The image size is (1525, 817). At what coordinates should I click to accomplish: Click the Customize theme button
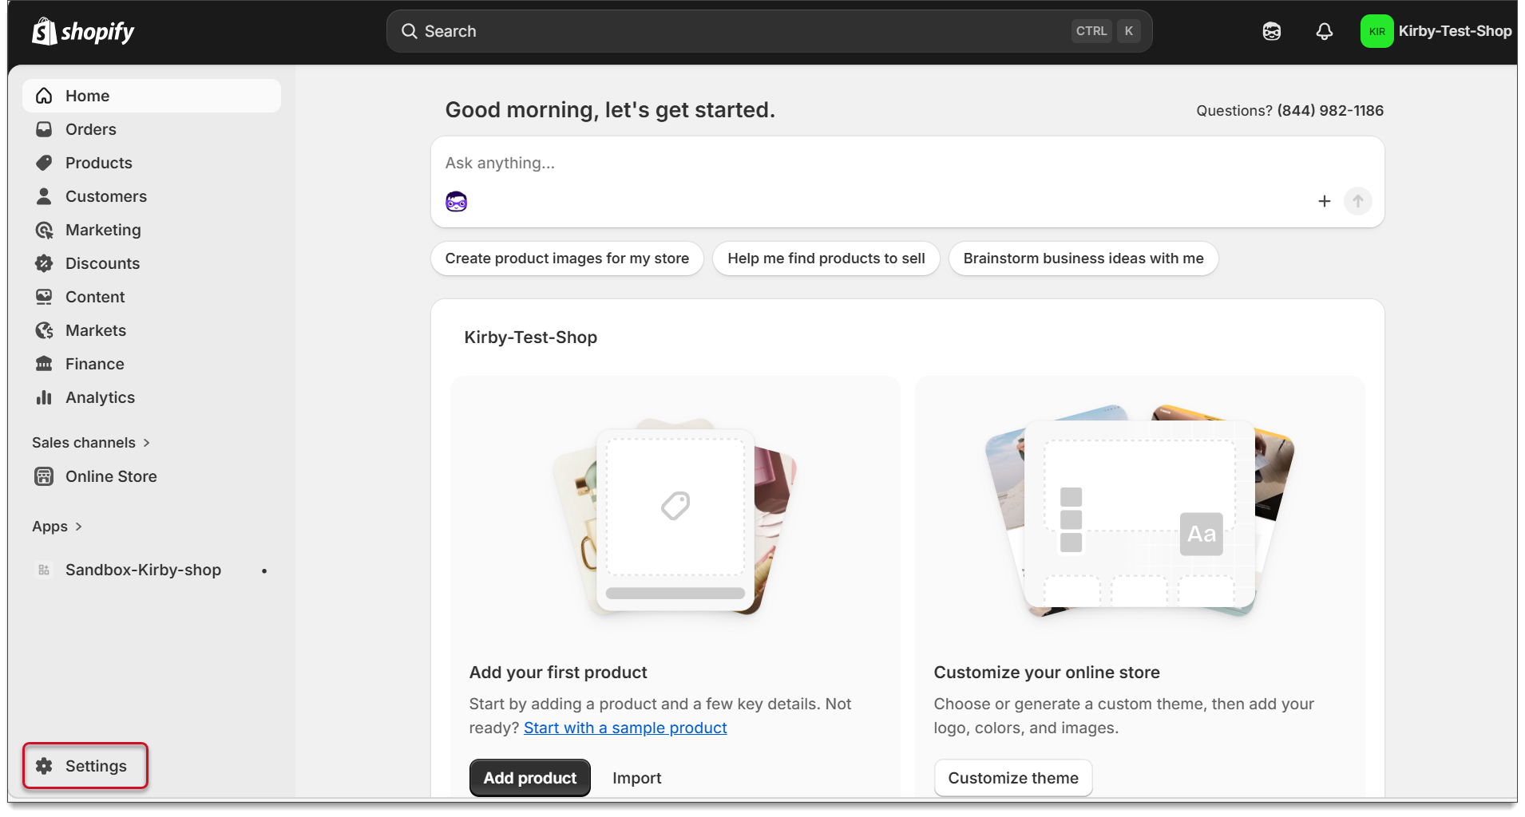[1013, 778]
